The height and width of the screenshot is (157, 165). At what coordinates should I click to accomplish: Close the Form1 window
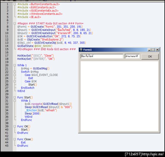(157, 50)
